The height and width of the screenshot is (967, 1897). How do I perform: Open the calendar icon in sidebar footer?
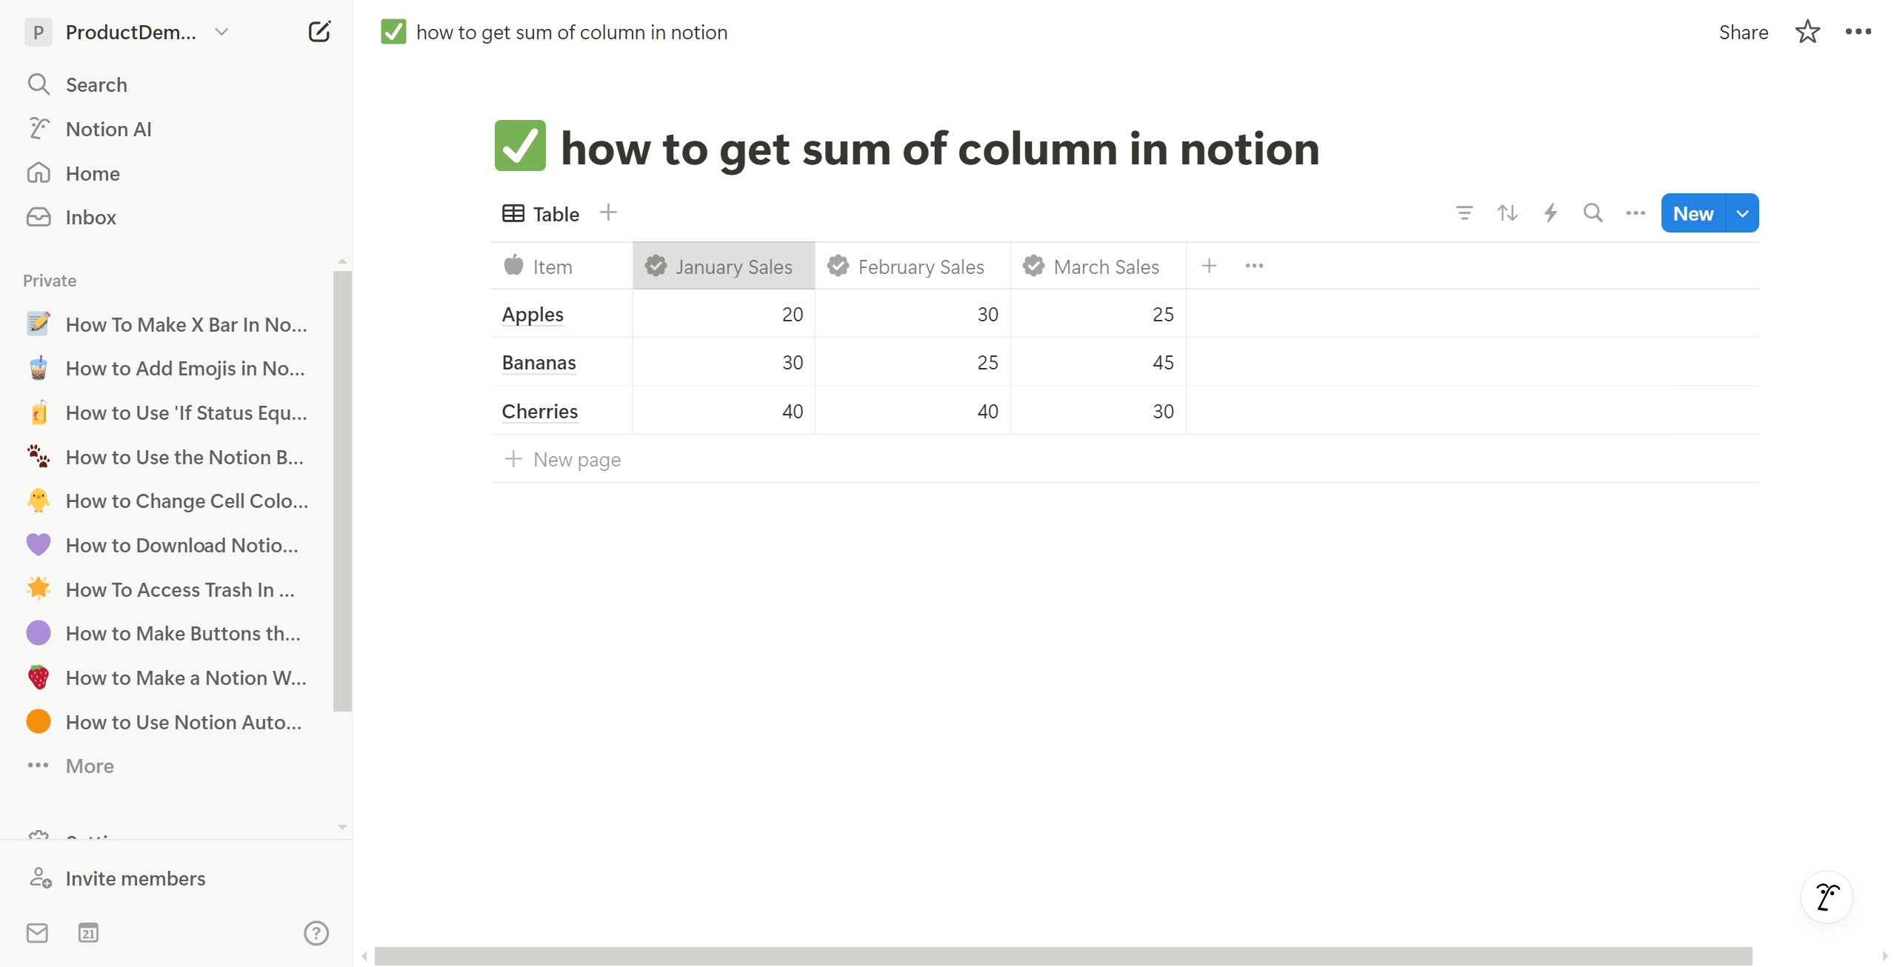tap(88, 933)
